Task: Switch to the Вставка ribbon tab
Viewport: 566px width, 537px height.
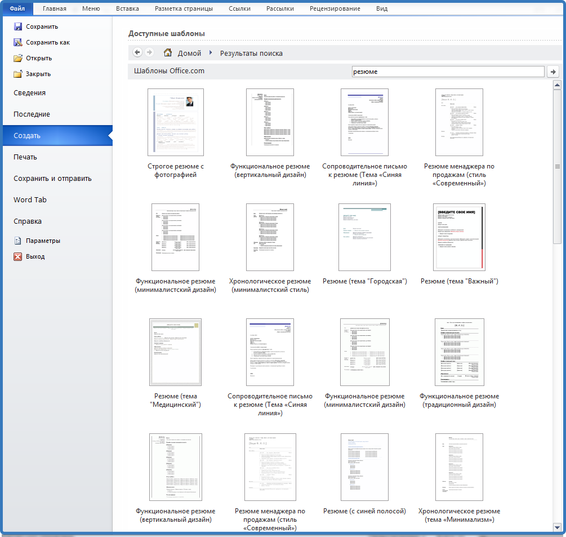Action: [x=127, y=8]
